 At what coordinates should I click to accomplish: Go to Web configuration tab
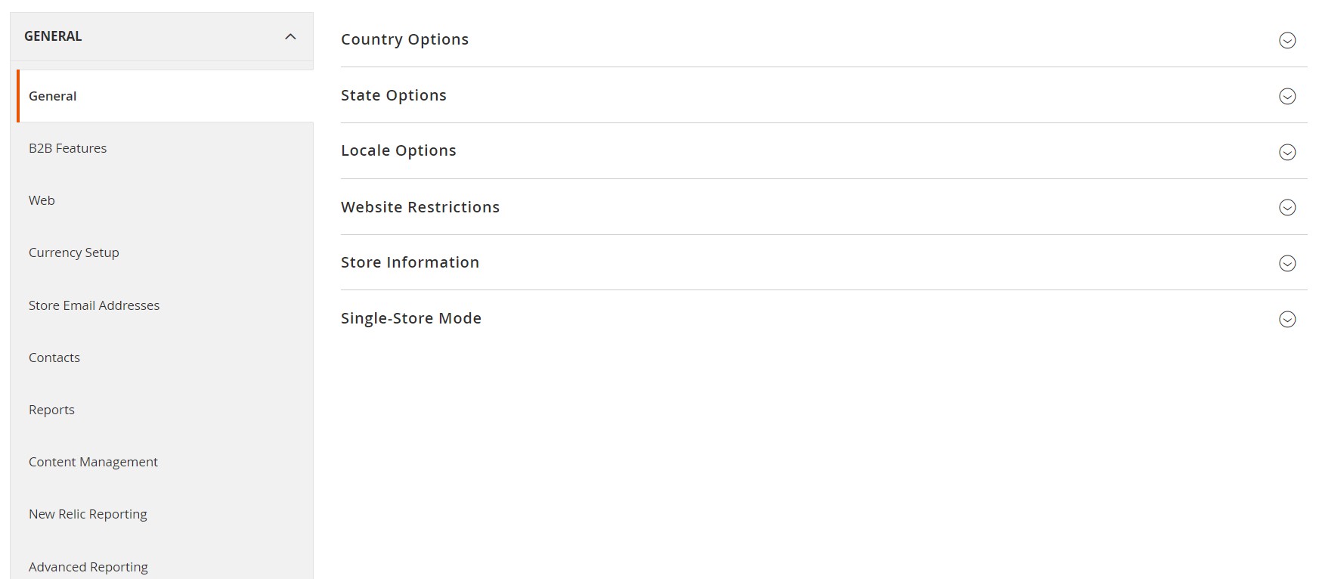[x=42, y=200]
